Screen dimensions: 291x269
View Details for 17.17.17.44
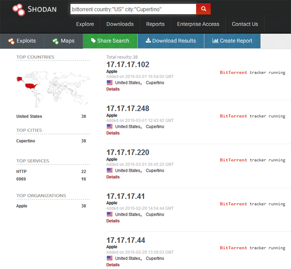point(113,265)
